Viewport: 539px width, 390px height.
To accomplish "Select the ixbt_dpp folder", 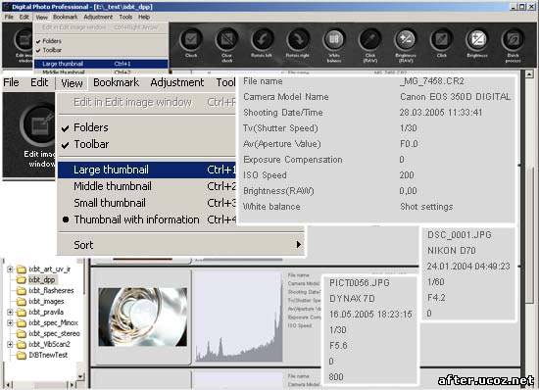I will 42,280.
